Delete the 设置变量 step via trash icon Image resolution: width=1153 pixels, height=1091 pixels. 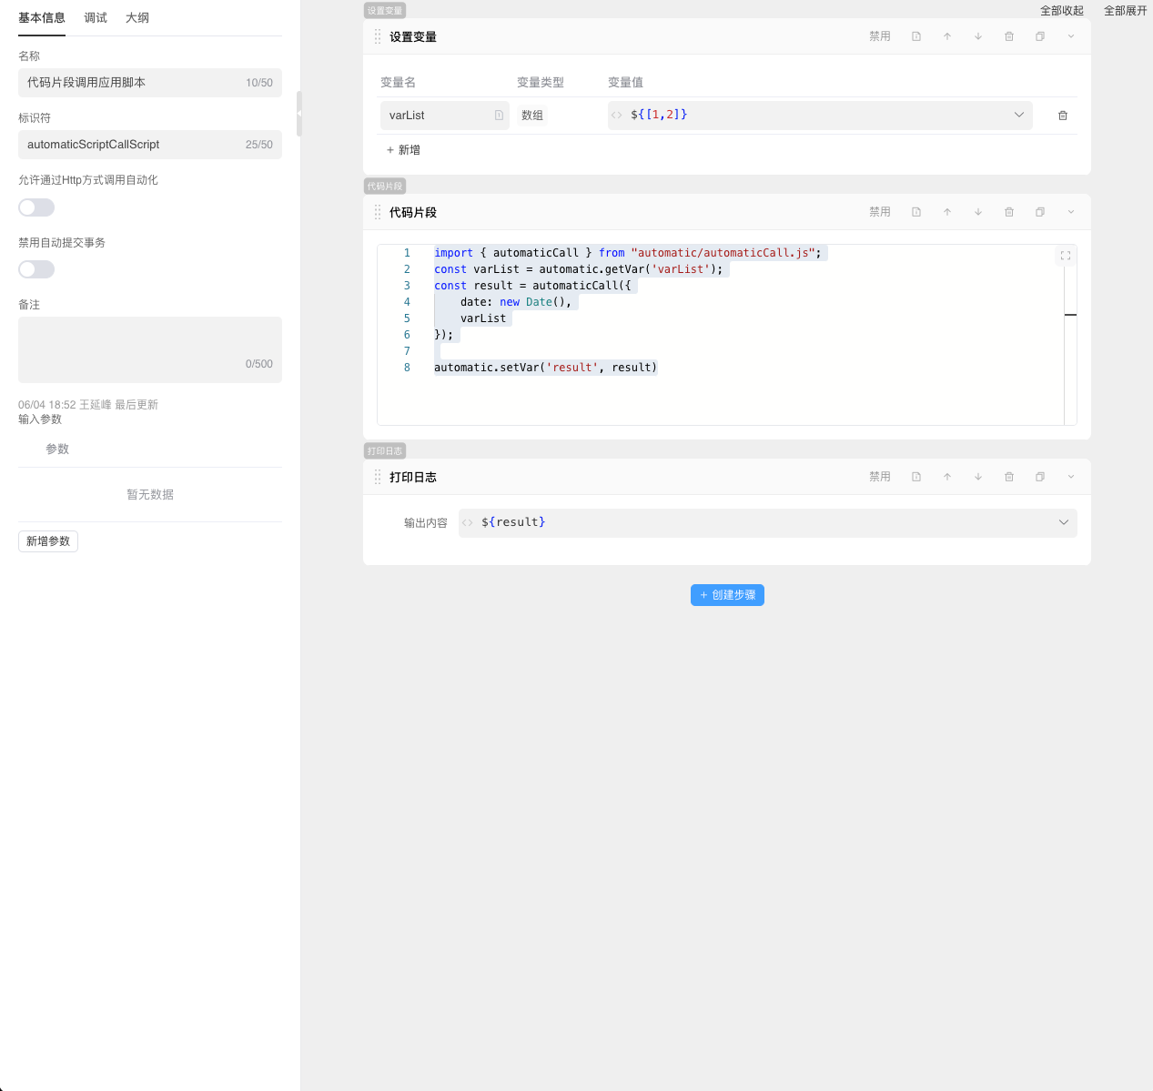(x=1009, y=36)
